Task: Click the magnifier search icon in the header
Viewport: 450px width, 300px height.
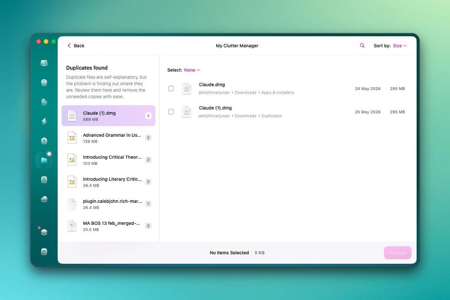Action: click(x=362, y=45)
